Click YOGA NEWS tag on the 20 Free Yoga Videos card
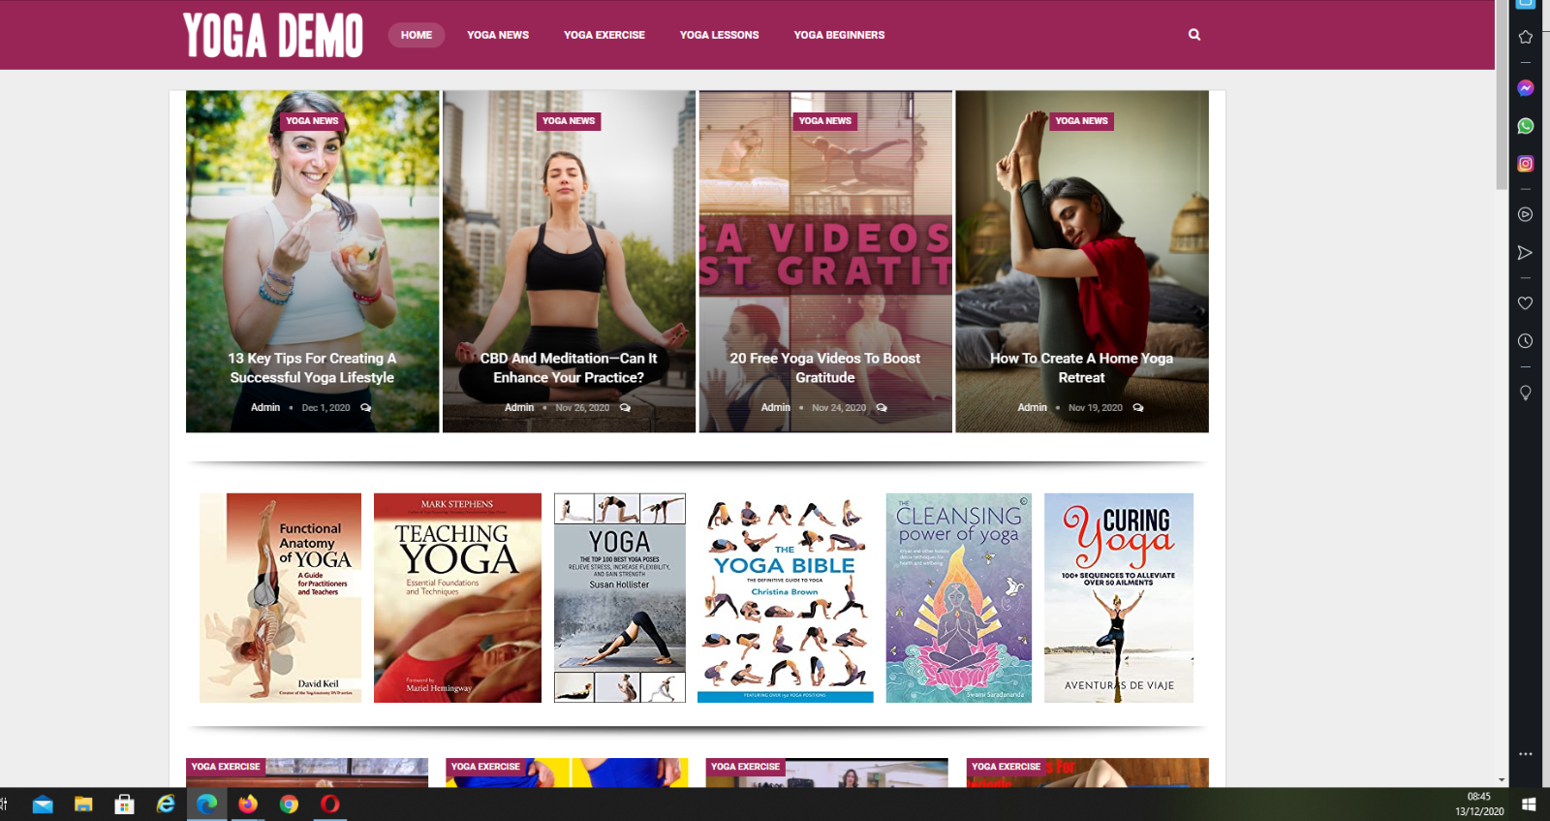This screenshot has height=821, width=1550. (825, 121)
